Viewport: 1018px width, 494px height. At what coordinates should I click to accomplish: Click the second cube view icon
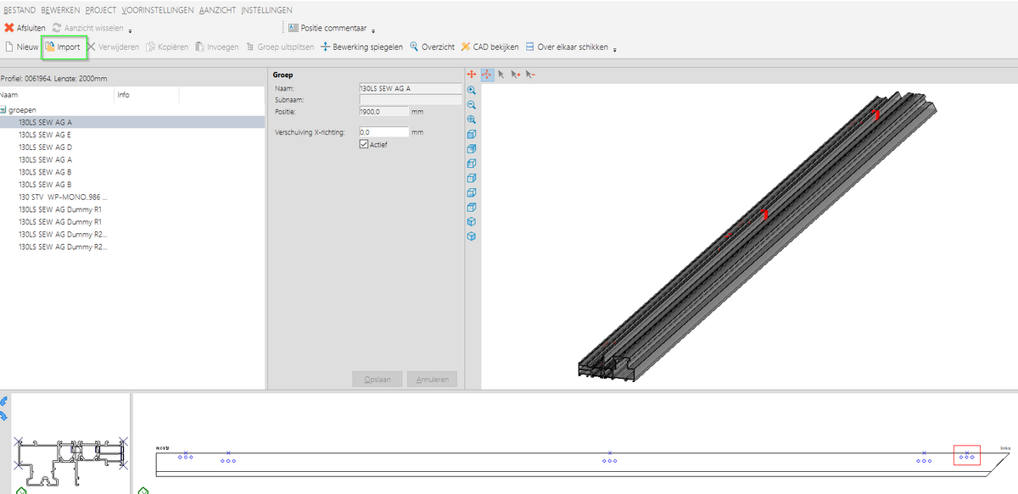pos(472,148)
